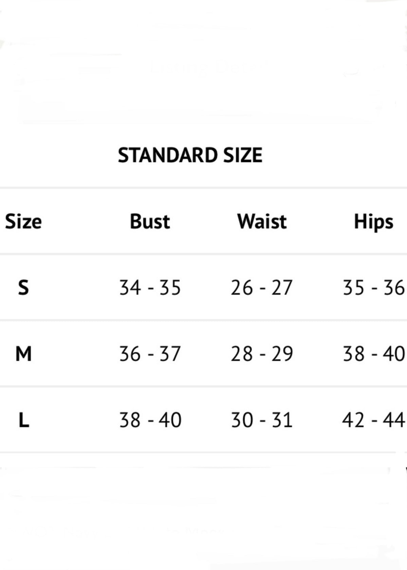Click the faint Listing Details text at top
The image size is (407, 570).
point(204,68)
